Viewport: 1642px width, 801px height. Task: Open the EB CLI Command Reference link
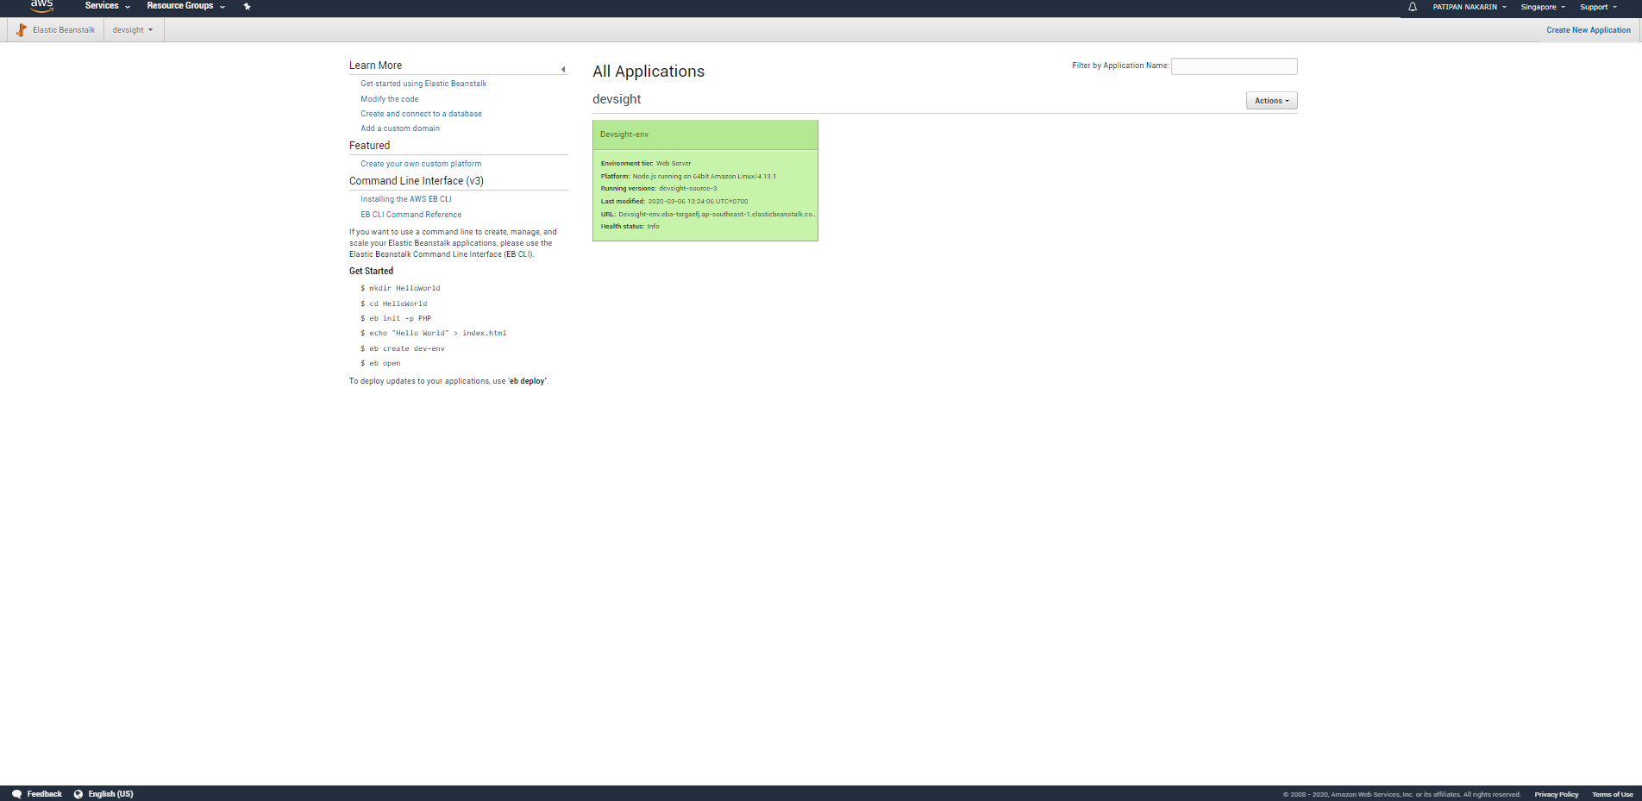pos(410,214)
